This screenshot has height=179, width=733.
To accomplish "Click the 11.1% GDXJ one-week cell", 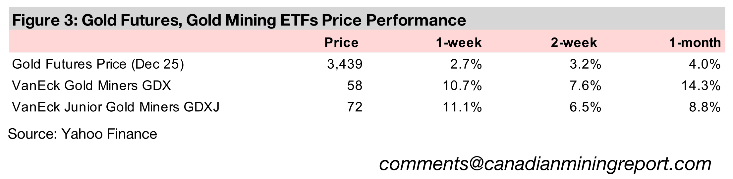I will [462, 107].
